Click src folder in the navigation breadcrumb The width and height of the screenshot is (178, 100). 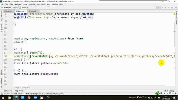coord(15,7)
